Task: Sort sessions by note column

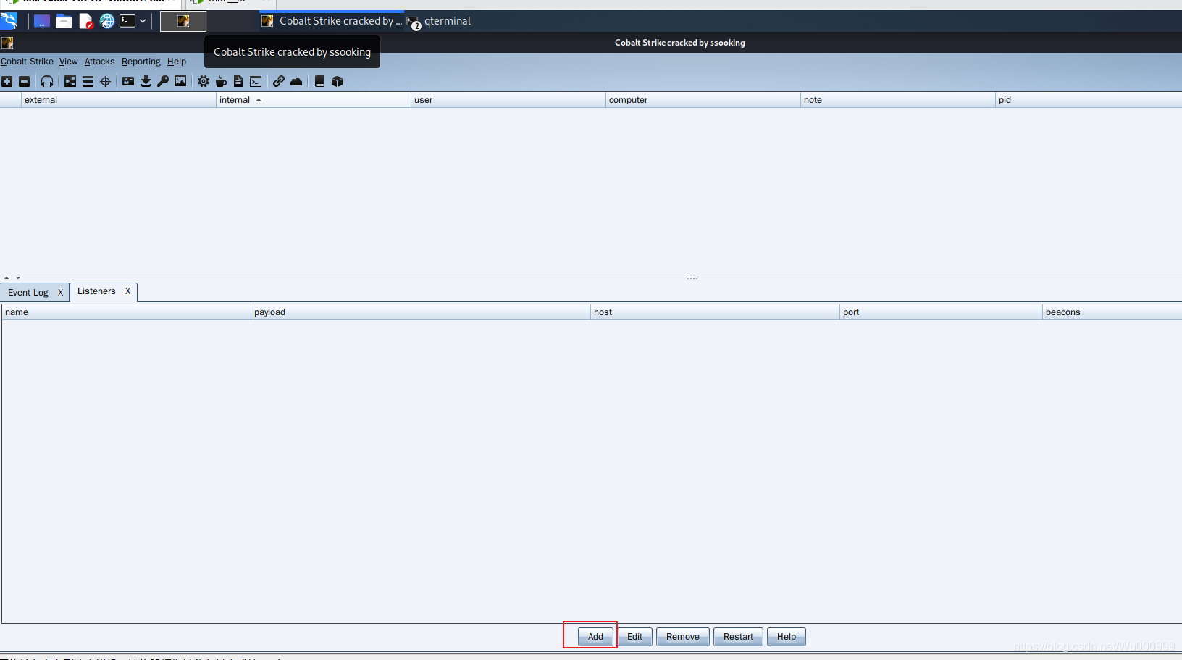Action: 897,100
